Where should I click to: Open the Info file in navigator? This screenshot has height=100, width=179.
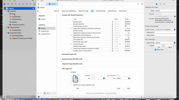[13, 14]
